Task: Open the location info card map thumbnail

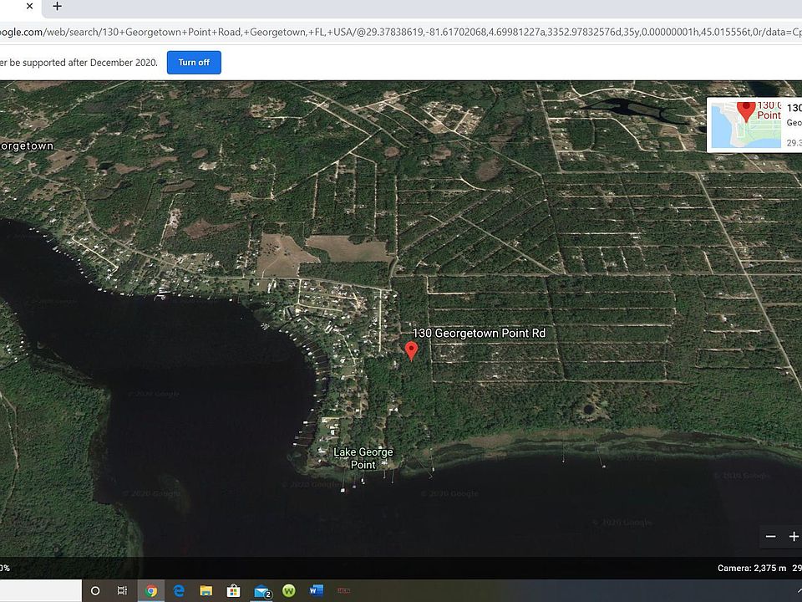Action: click(746, 125)
